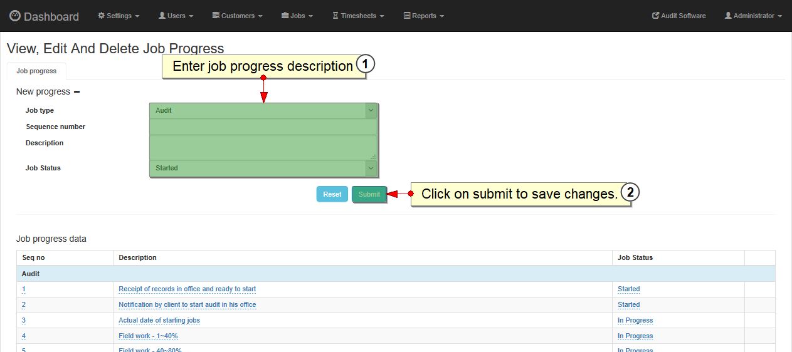792x352 pixels.
Task: Expand the Administrator account dropdown
Action: point(753,16)
